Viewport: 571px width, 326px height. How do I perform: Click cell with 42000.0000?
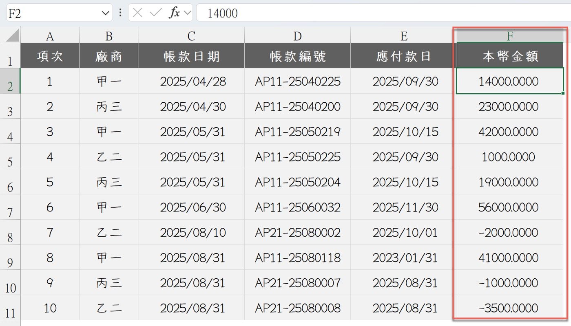[510, 132]
